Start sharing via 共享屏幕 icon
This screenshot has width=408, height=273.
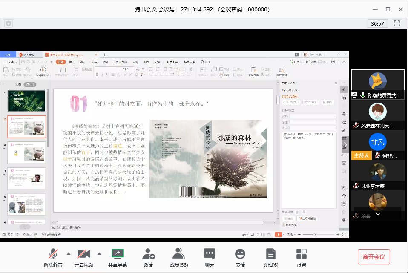117,254
